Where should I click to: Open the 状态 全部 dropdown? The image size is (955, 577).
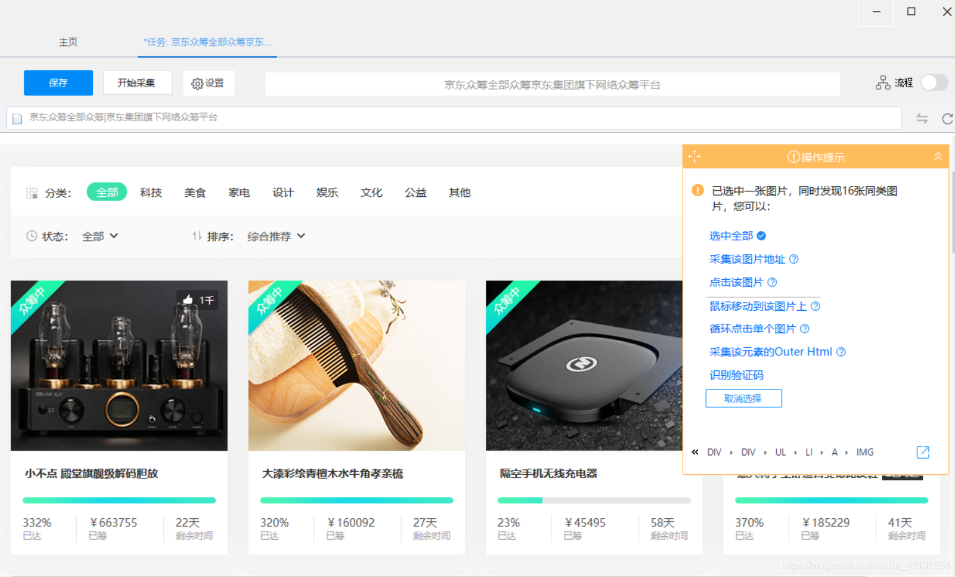(100, 236)
